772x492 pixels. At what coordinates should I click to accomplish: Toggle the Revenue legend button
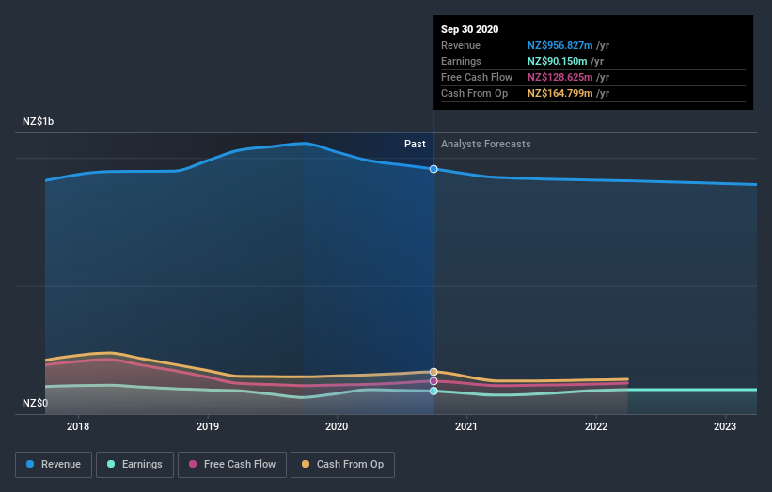[x=54, y=465]
